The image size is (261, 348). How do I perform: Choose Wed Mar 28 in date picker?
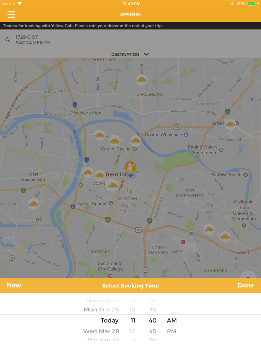[101, 331]
